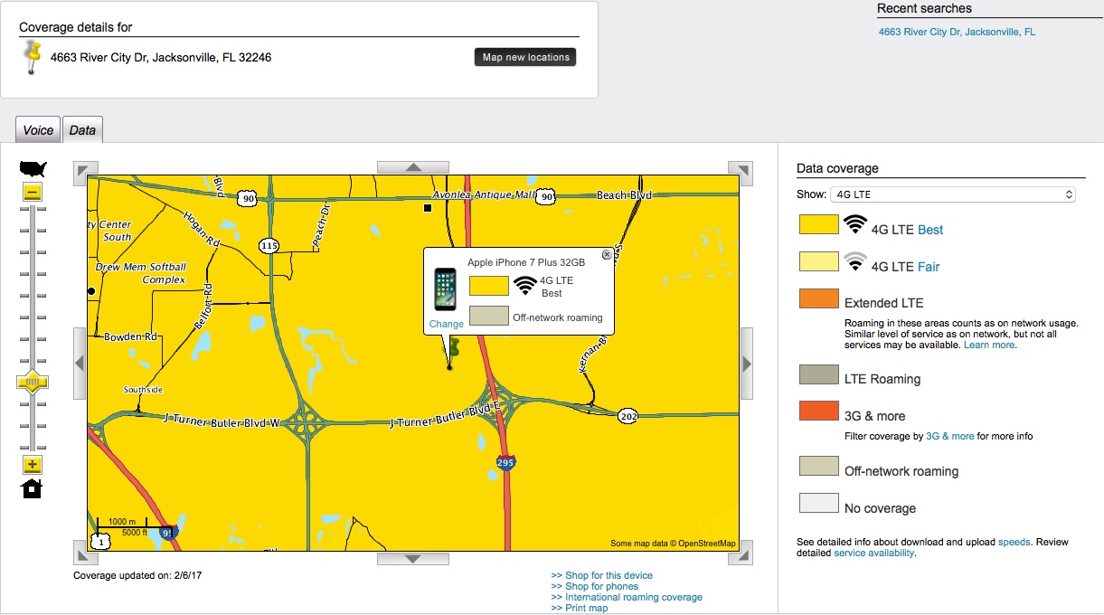Click the US map full-view icon
The image size is (1104, 615).
(x=33, y=169)
